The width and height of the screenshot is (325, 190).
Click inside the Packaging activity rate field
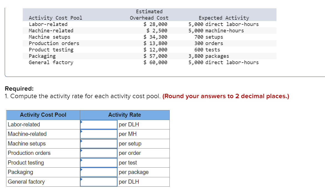(99, 172)
